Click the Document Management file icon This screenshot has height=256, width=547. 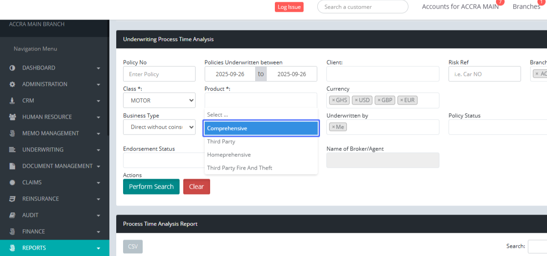coord(12,166)
